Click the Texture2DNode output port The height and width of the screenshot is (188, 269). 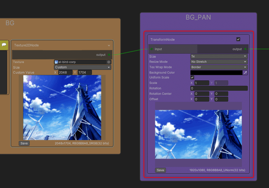click(109, 55)
